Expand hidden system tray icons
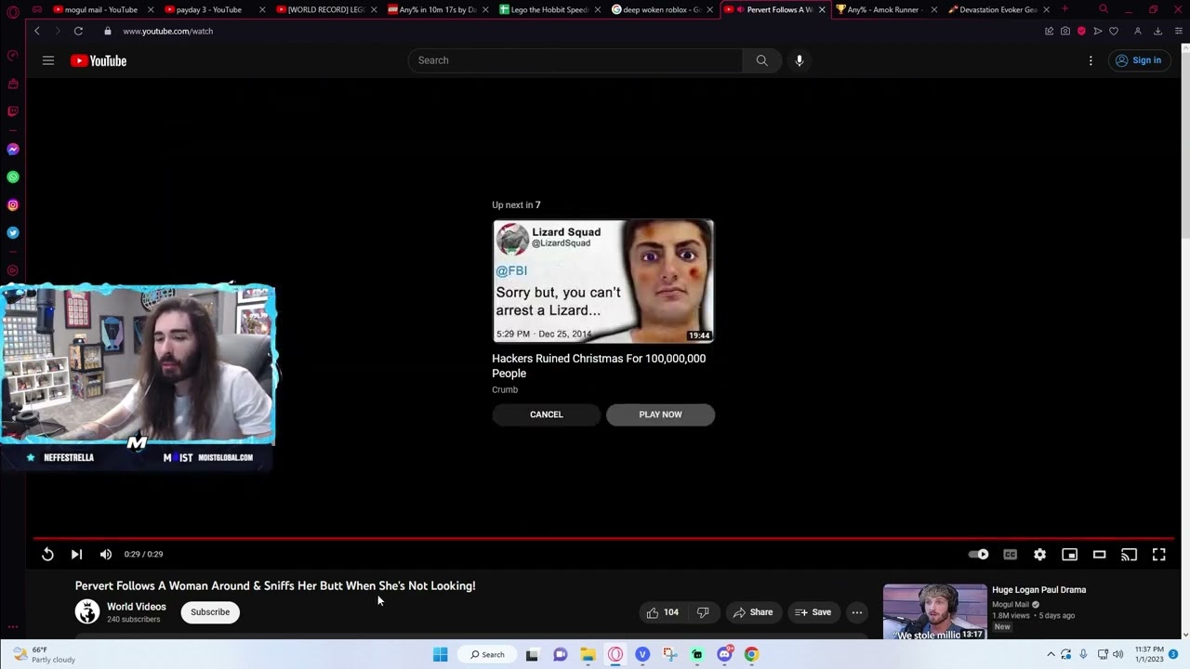This screenshot has width=1190, height=669. click(1051, 654)
